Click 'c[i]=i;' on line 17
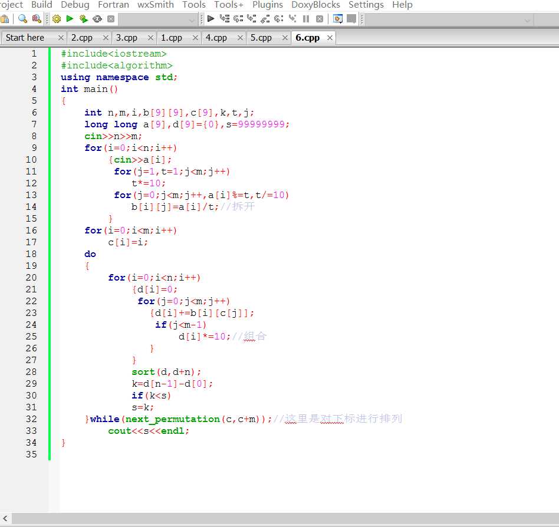559x527 pixels. [x=128, y=242]
